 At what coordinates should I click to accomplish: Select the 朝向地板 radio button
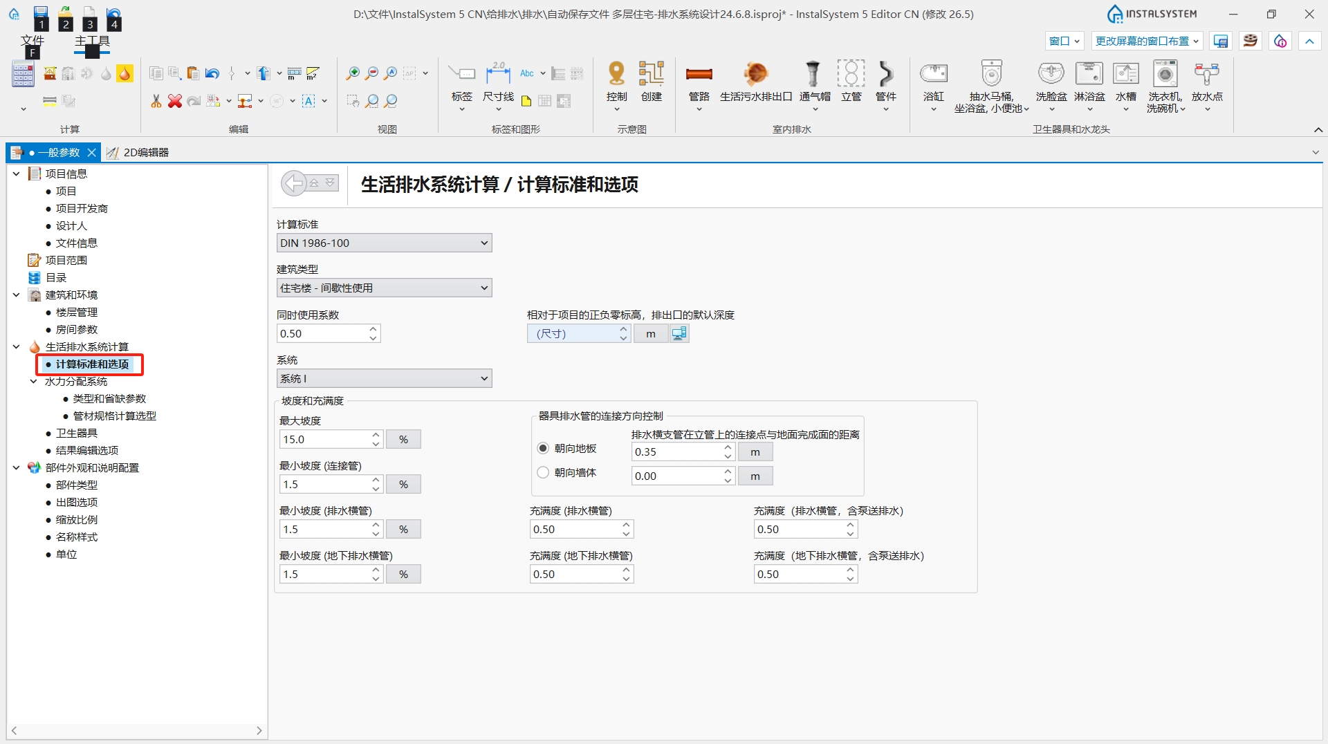(543, 448)
